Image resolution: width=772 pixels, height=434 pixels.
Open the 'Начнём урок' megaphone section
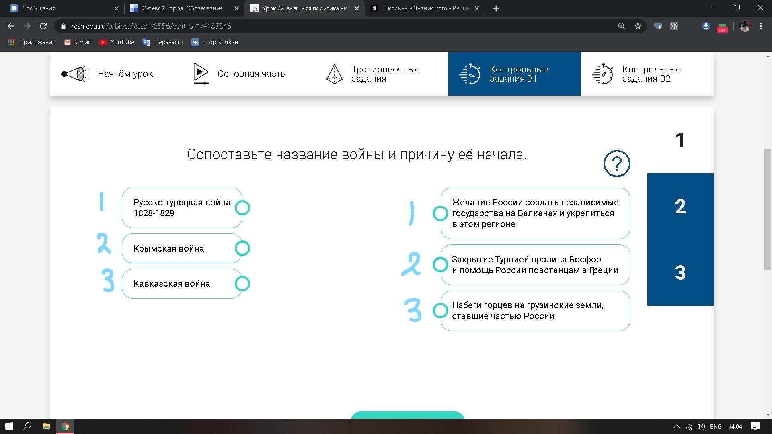(x=75, y=74)
